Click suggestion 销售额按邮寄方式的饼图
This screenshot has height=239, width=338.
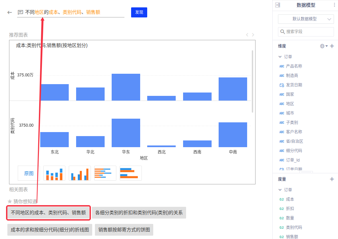[x=124, y=230]
